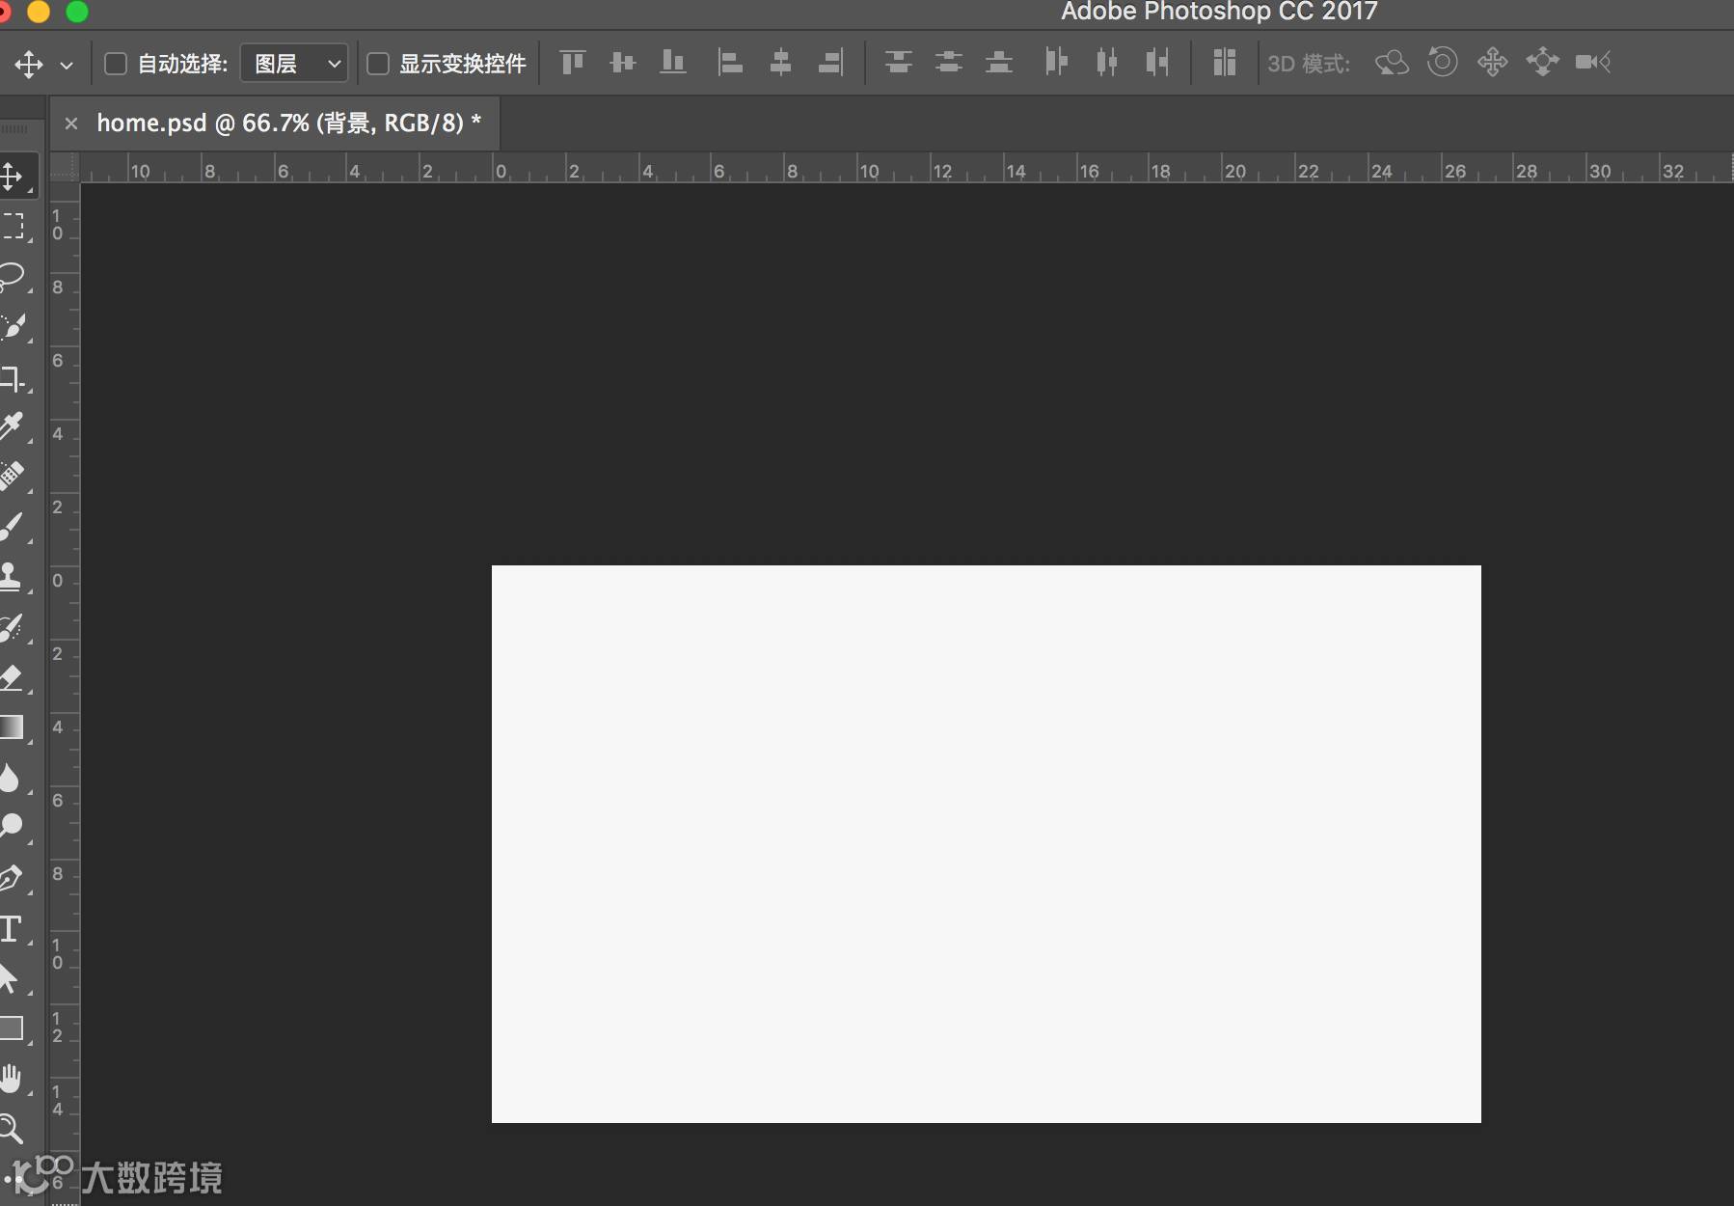
Task: Click Align Top Edges icon
Action: point(573,63)
